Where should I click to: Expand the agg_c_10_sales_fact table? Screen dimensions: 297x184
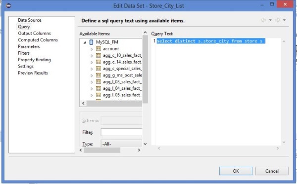[92, 56]
